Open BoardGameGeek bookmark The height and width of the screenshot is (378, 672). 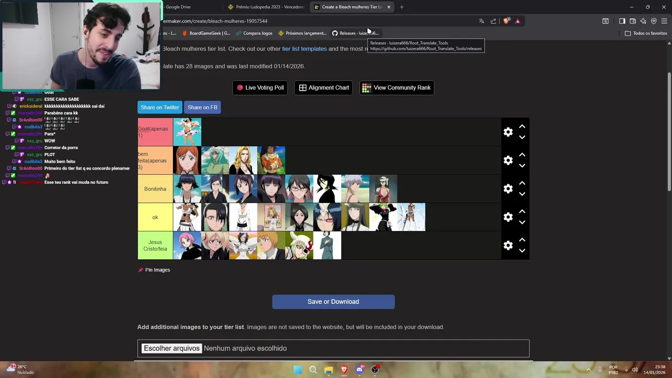click(x=206, y=33)
